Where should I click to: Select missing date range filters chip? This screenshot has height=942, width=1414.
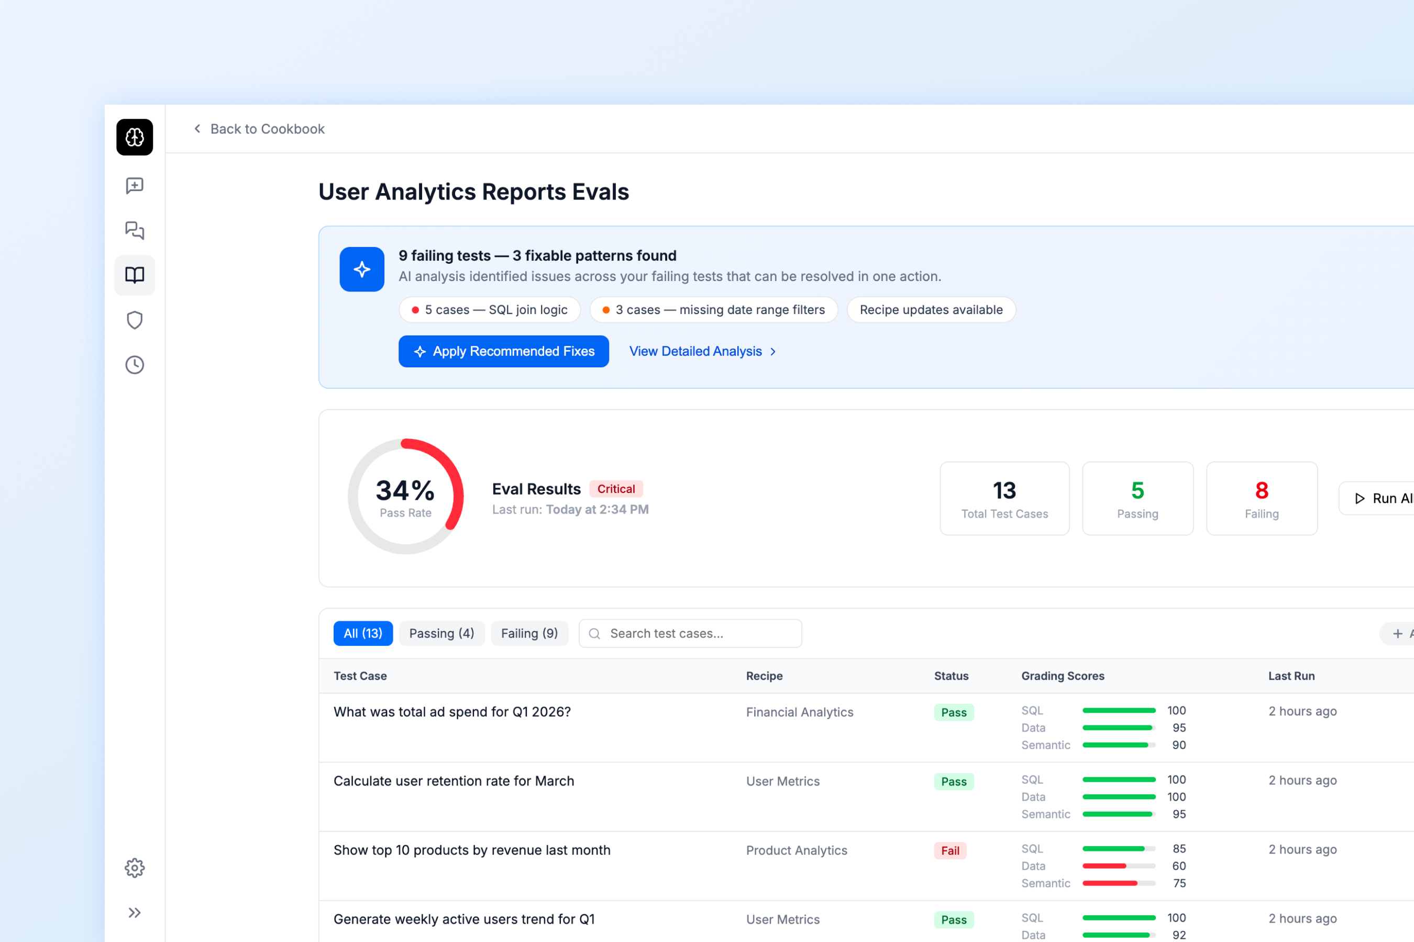coord(714,310)
